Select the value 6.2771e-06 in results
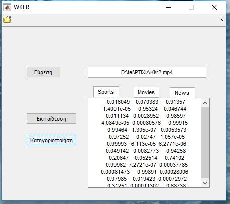The image size is (230, 204). [x=172, y=144]
